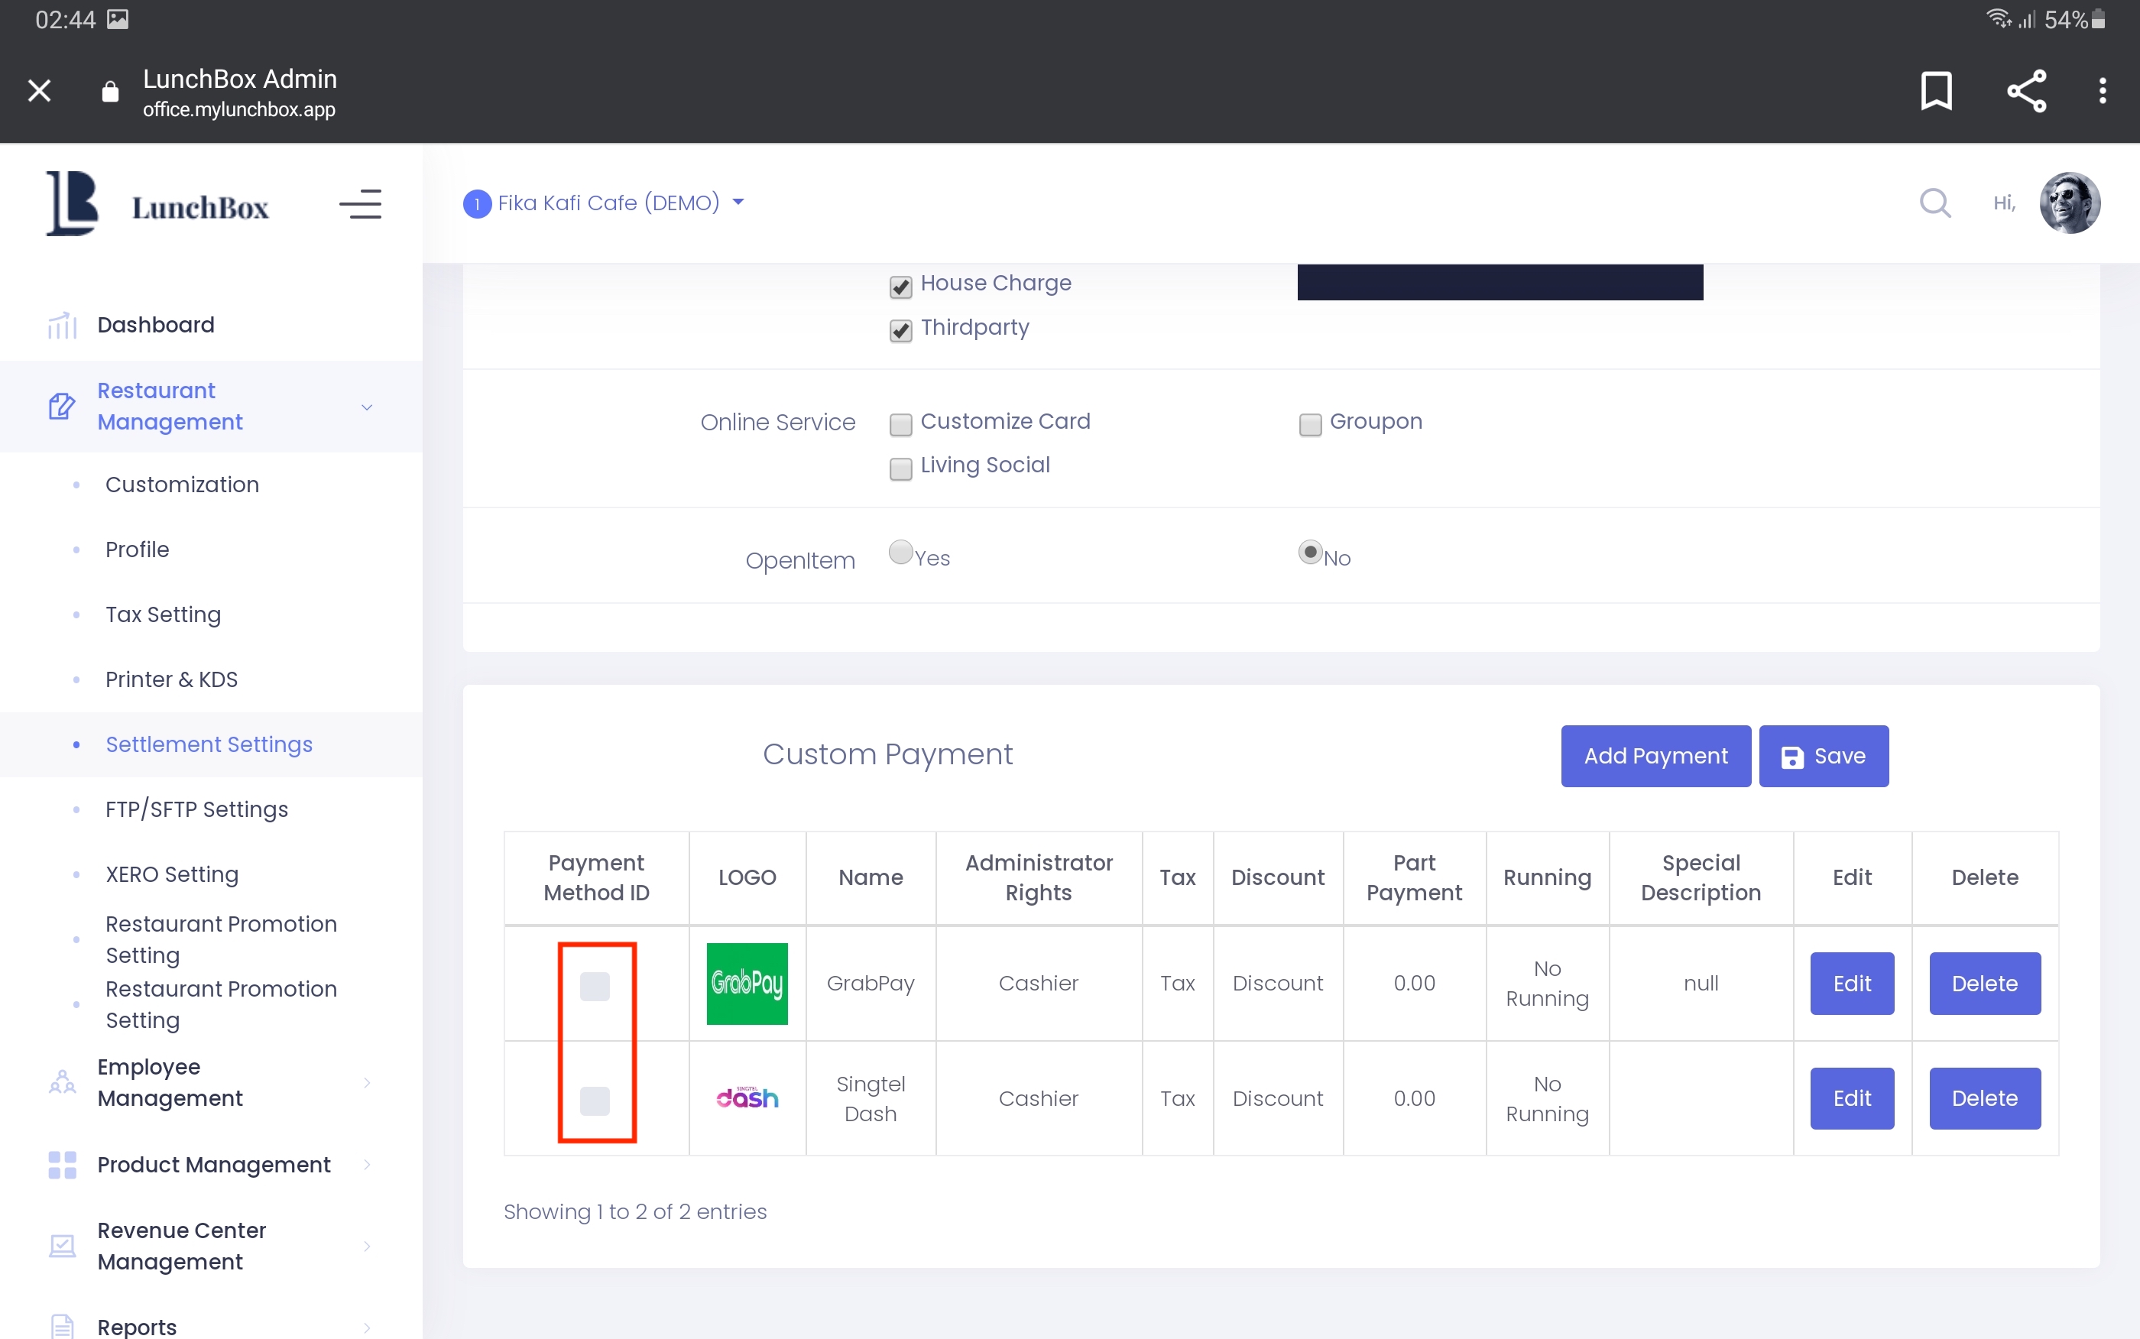Click the Add Payment button
This screenshot has height=1339, width=2140.
[x=1655, y=755]
